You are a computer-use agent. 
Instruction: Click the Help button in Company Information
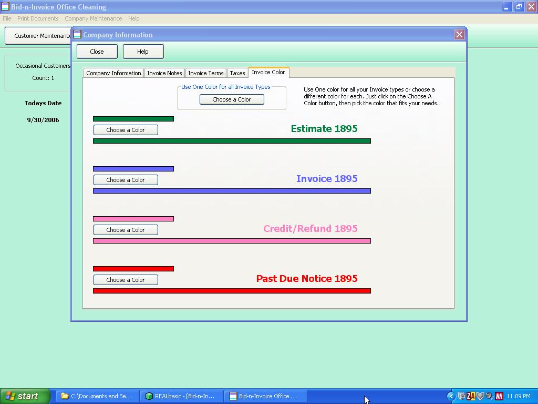[143, 52]
